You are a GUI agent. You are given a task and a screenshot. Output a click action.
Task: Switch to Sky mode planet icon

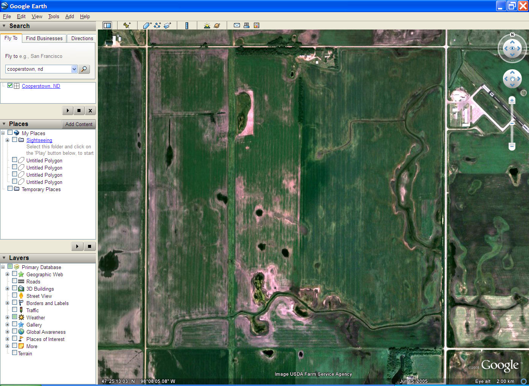click(217, 25)
